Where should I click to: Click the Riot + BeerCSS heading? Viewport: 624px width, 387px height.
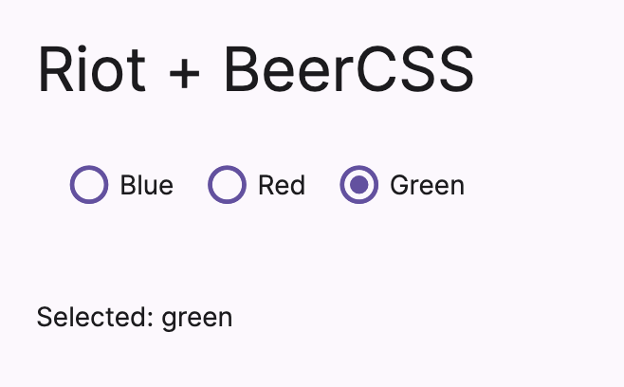pos(255,69)
